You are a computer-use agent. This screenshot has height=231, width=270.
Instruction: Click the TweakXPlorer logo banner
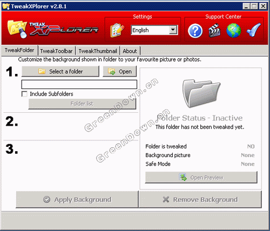click(x=53, y=29)
